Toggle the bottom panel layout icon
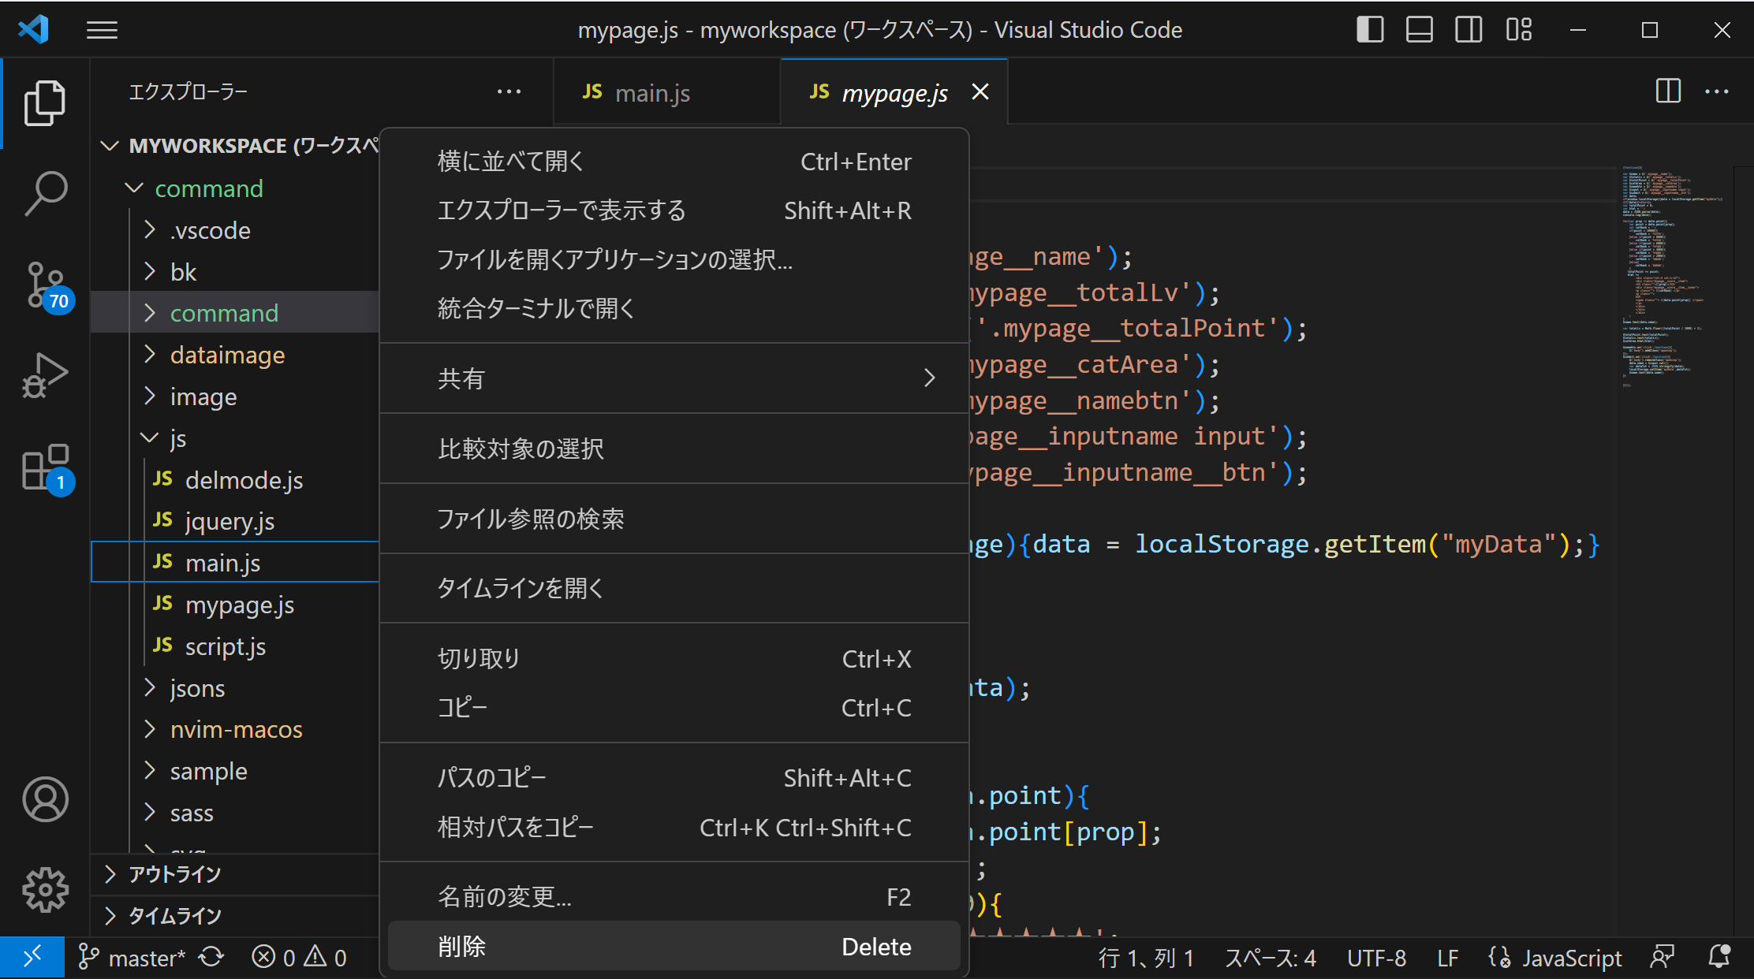 click(x=1419, y=30)
